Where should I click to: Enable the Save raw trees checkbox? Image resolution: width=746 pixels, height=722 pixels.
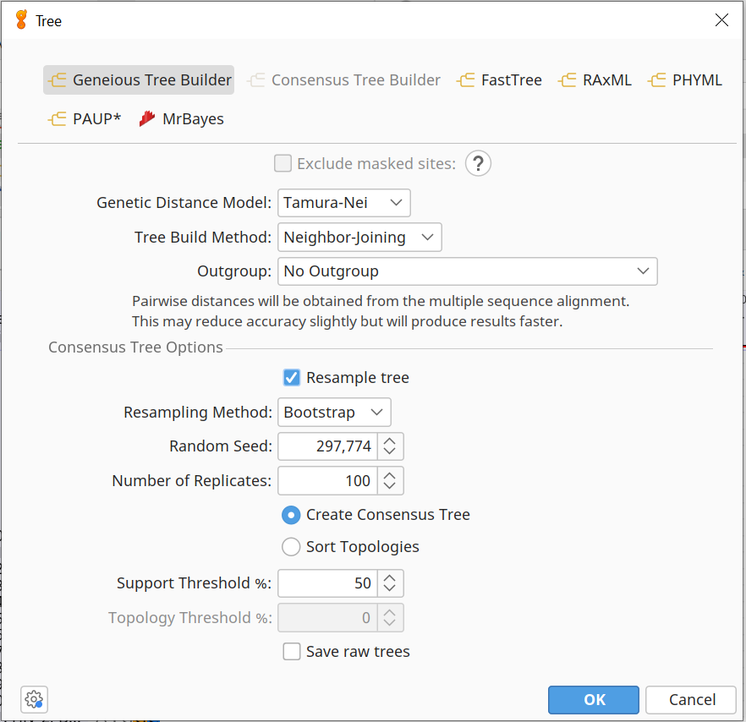coord(291,652)
